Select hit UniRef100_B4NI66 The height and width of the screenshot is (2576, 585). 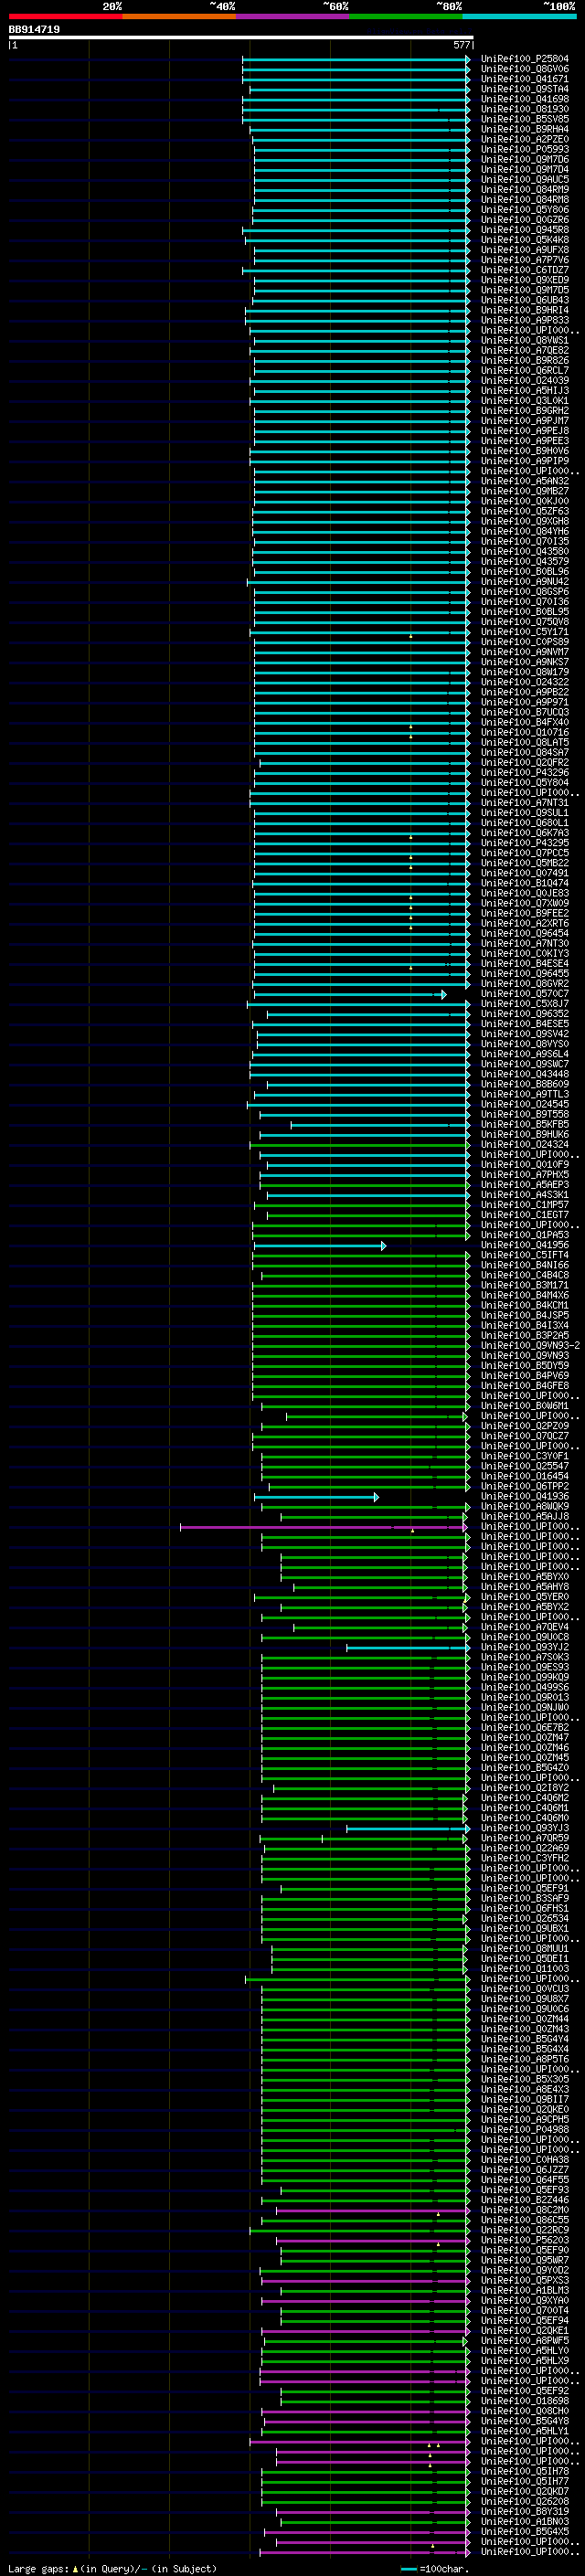coord(524,1265)
